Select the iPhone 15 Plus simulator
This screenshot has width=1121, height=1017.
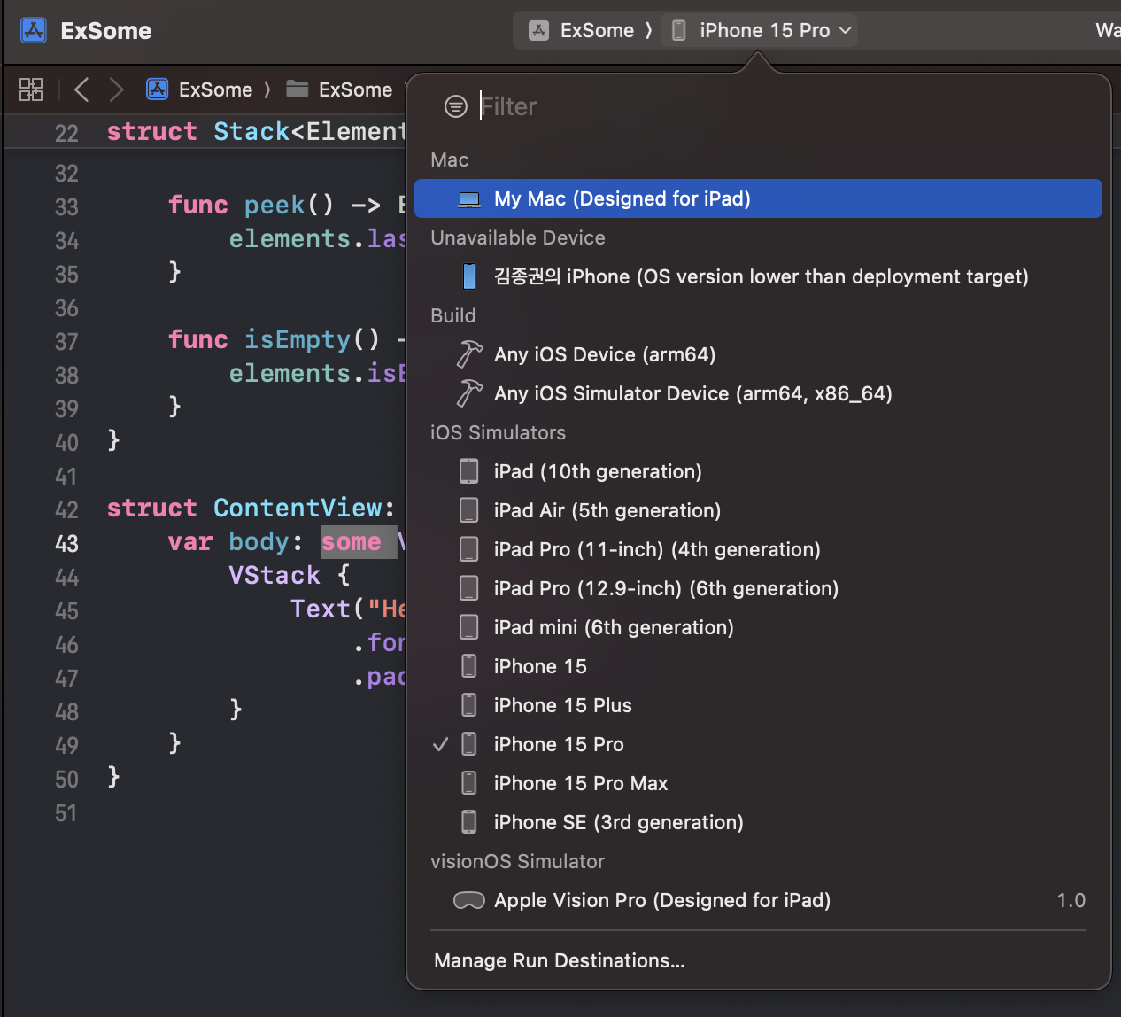pos(758,705)
